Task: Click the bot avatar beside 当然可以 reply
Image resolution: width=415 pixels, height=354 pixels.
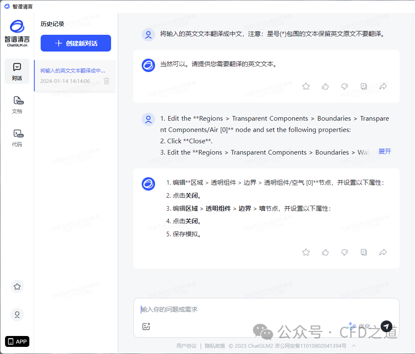Action: [148, 65]
